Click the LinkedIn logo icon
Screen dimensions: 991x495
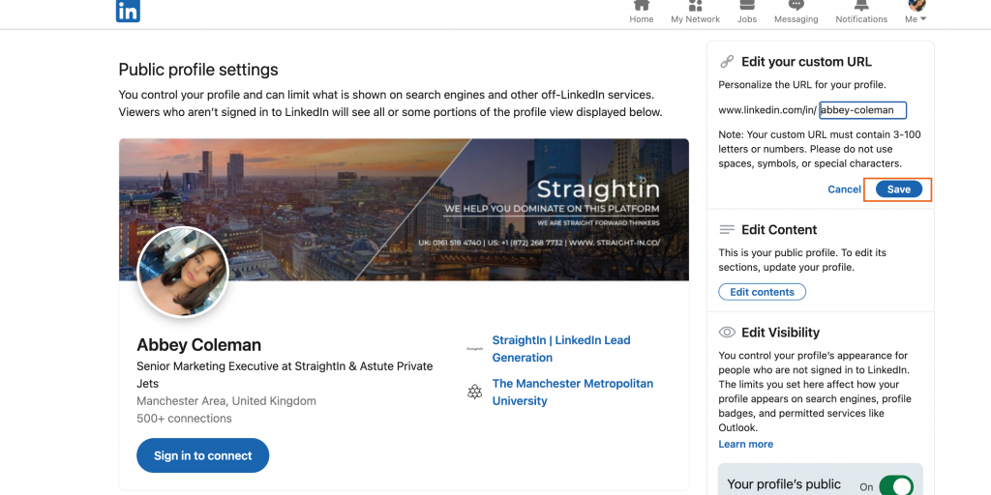point(128,12)
